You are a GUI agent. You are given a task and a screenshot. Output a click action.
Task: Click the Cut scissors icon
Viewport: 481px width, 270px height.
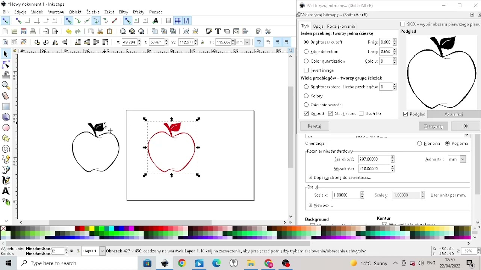pyautogui.click(x=100, y=31)
